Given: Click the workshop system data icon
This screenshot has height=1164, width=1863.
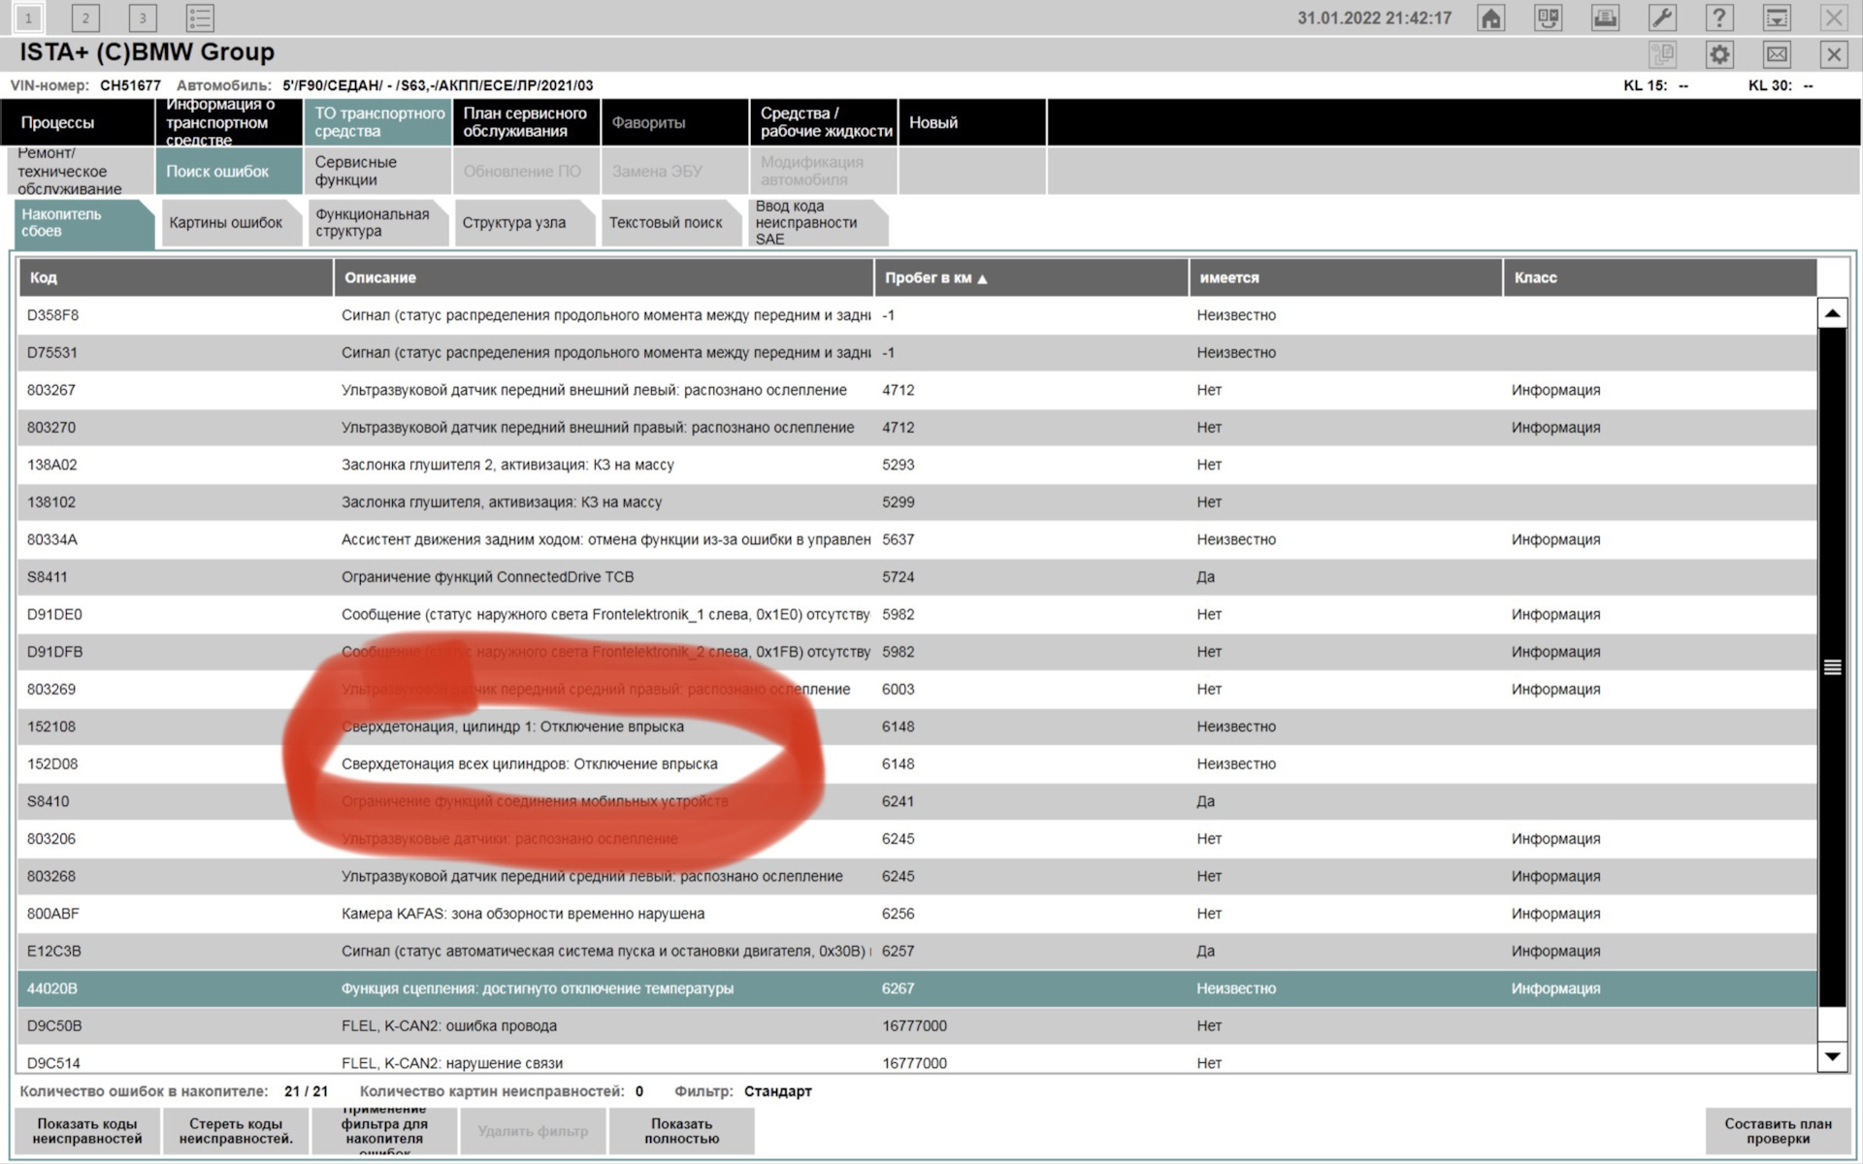Looking at the screenshot, I should pos(1548,16).
